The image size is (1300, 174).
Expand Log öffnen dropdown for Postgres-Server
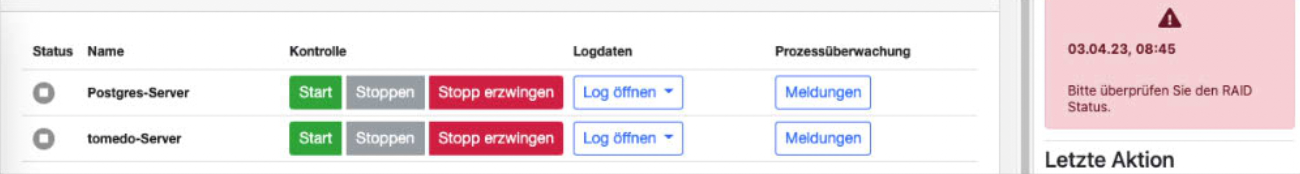coord(628,92)
